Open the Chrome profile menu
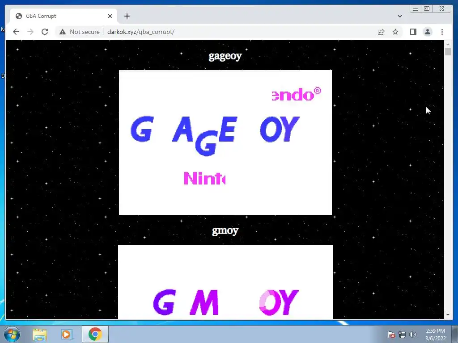Screen dimensions: 458x343 coord(428,32)
